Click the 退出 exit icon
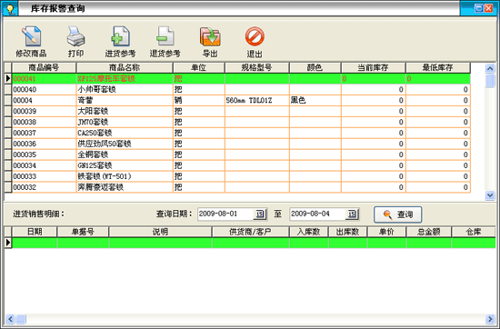500x329 pixels. pyautogui.click(x=255, y=36)
